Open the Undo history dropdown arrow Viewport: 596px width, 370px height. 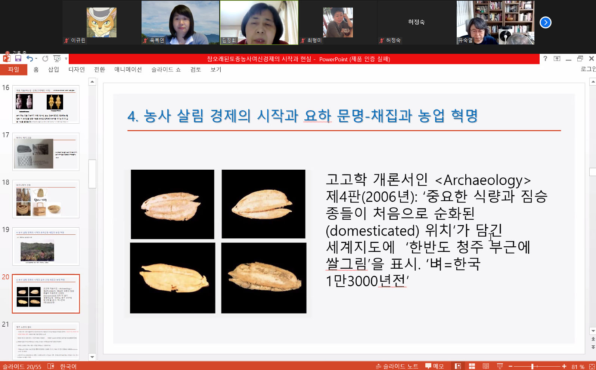(36, 59)
